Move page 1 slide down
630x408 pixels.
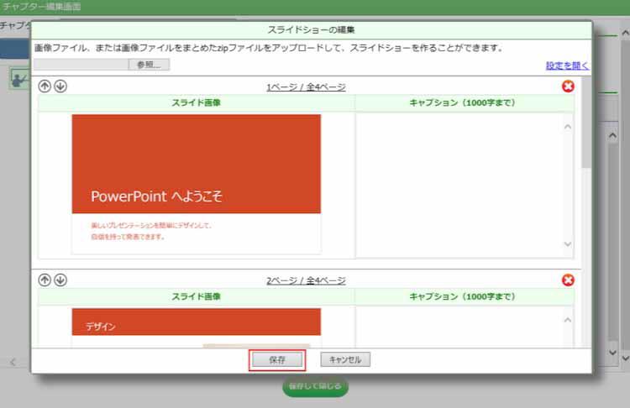pos(60,86)
